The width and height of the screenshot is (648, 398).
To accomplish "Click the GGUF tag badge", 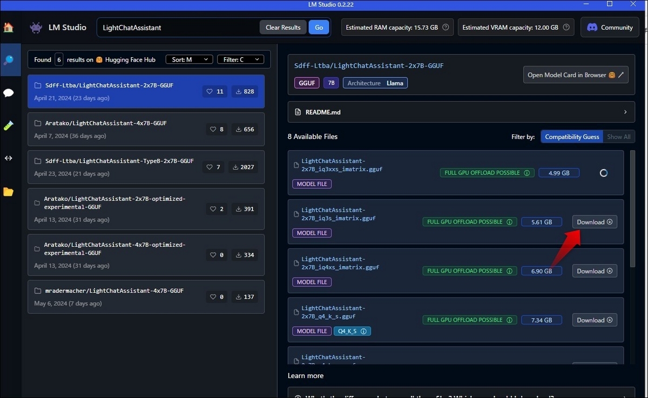I will point(307,83).
